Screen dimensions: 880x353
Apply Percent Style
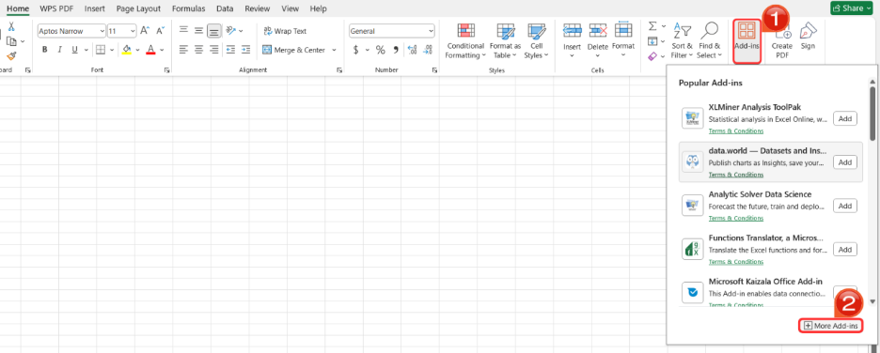(381, 50)
